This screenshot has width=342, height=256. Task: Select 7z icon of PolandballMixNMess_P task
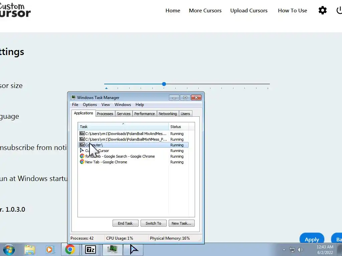tap(82, 139)
